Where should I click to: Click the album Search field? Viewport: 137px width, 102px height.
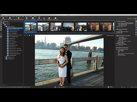tap(13, 85)
